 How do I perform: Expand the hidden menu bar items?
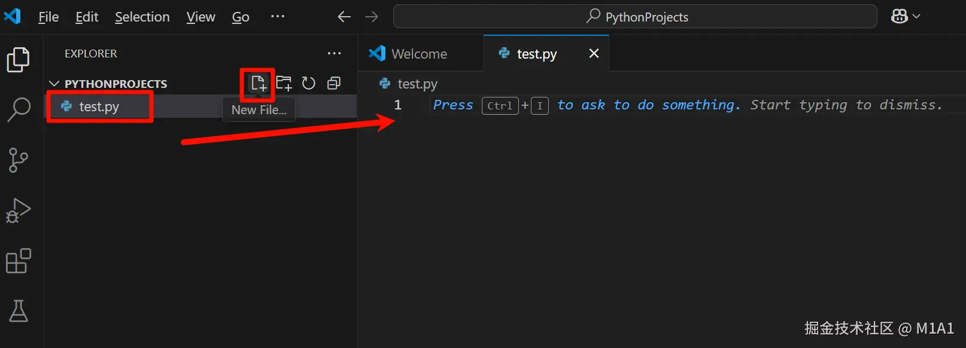[278, 17]
